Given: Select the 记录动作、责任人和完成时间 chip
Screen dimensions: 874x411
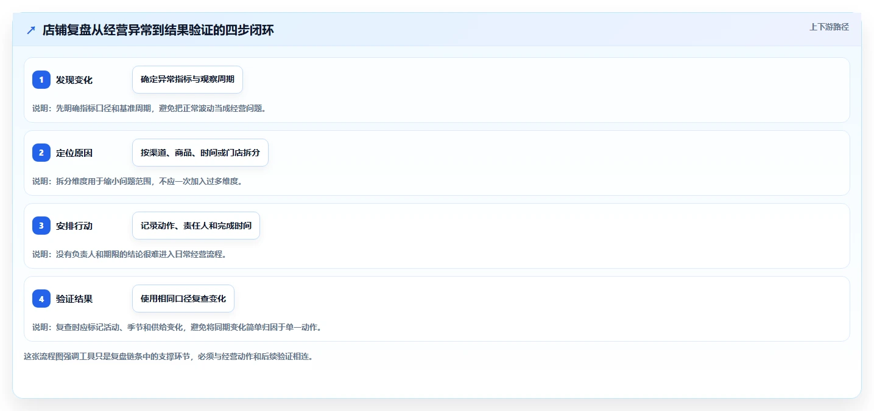Looking at the screenshot, I should click(196, 226).
